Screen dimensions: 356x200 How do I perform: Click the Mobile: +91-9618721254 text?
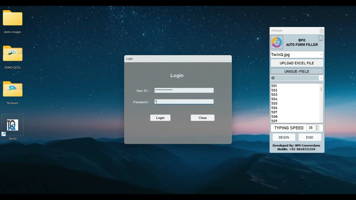[296, 149]
